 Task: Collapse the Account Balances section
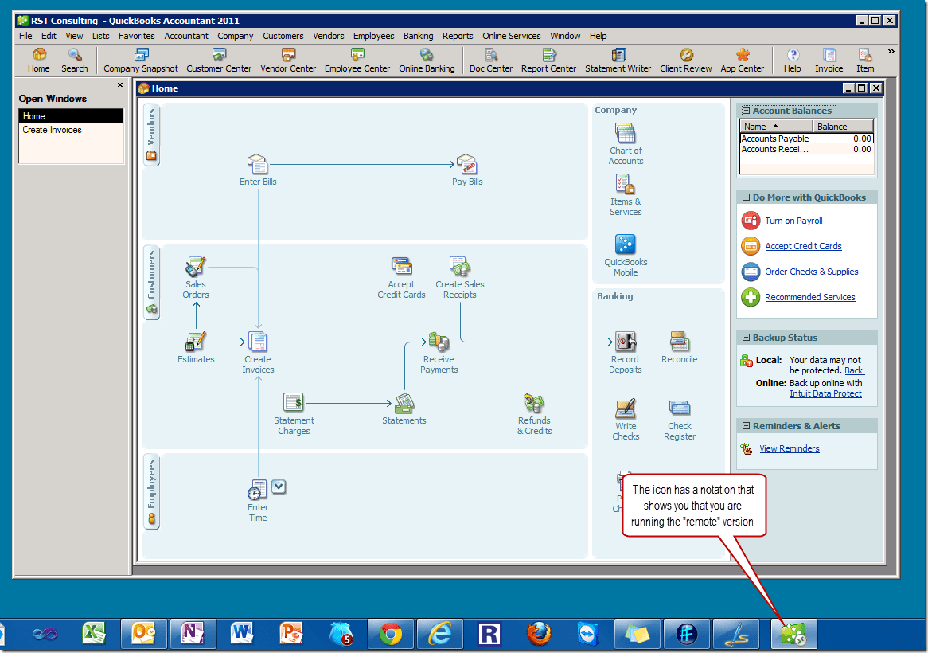point(747,111)
